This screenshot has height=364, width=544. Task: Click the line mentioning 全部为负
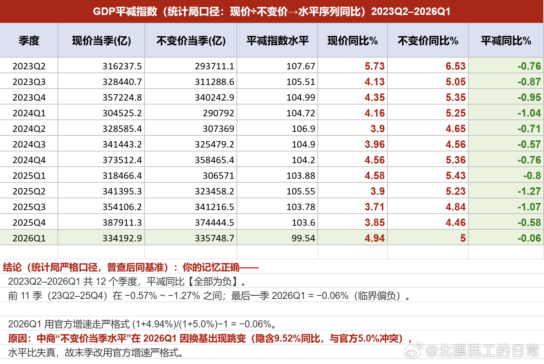point(127,282)
